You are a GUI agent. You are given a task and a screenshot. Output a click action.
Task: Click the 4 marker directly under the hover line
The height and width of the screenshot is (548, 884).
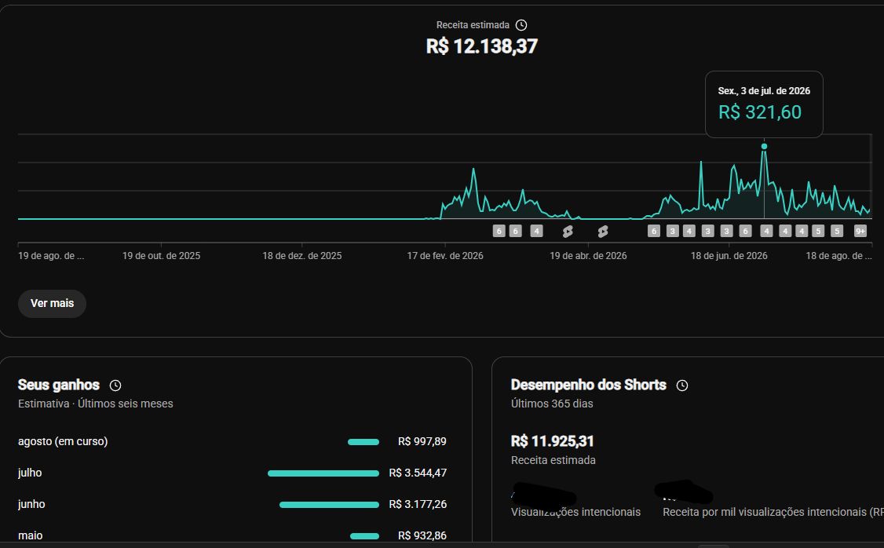pyautogui.click(x=766, y=231)
